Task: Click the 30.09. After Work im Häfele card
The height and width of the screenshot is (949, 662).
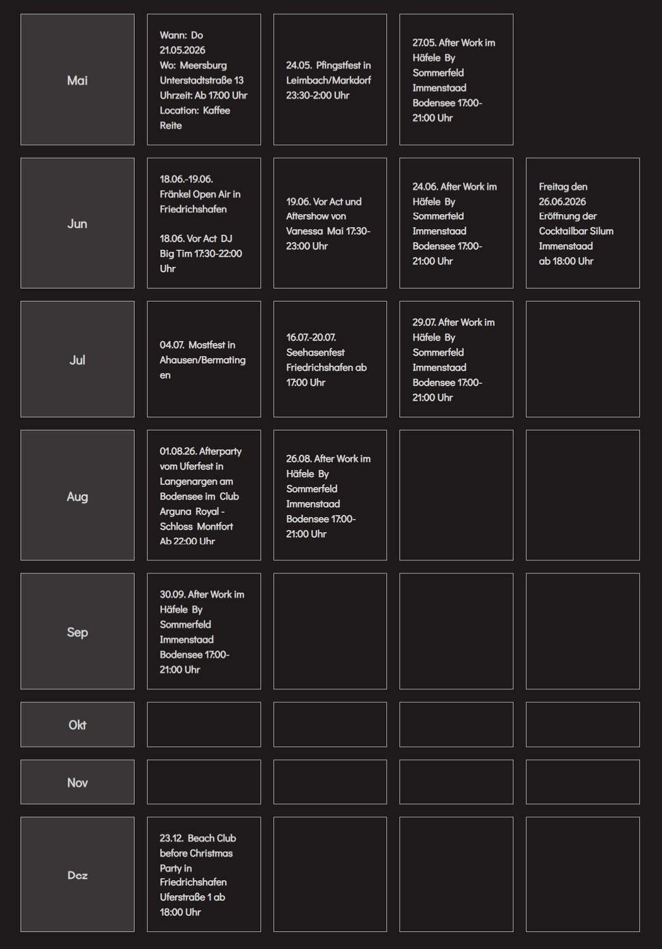Action: click(204, 631)
